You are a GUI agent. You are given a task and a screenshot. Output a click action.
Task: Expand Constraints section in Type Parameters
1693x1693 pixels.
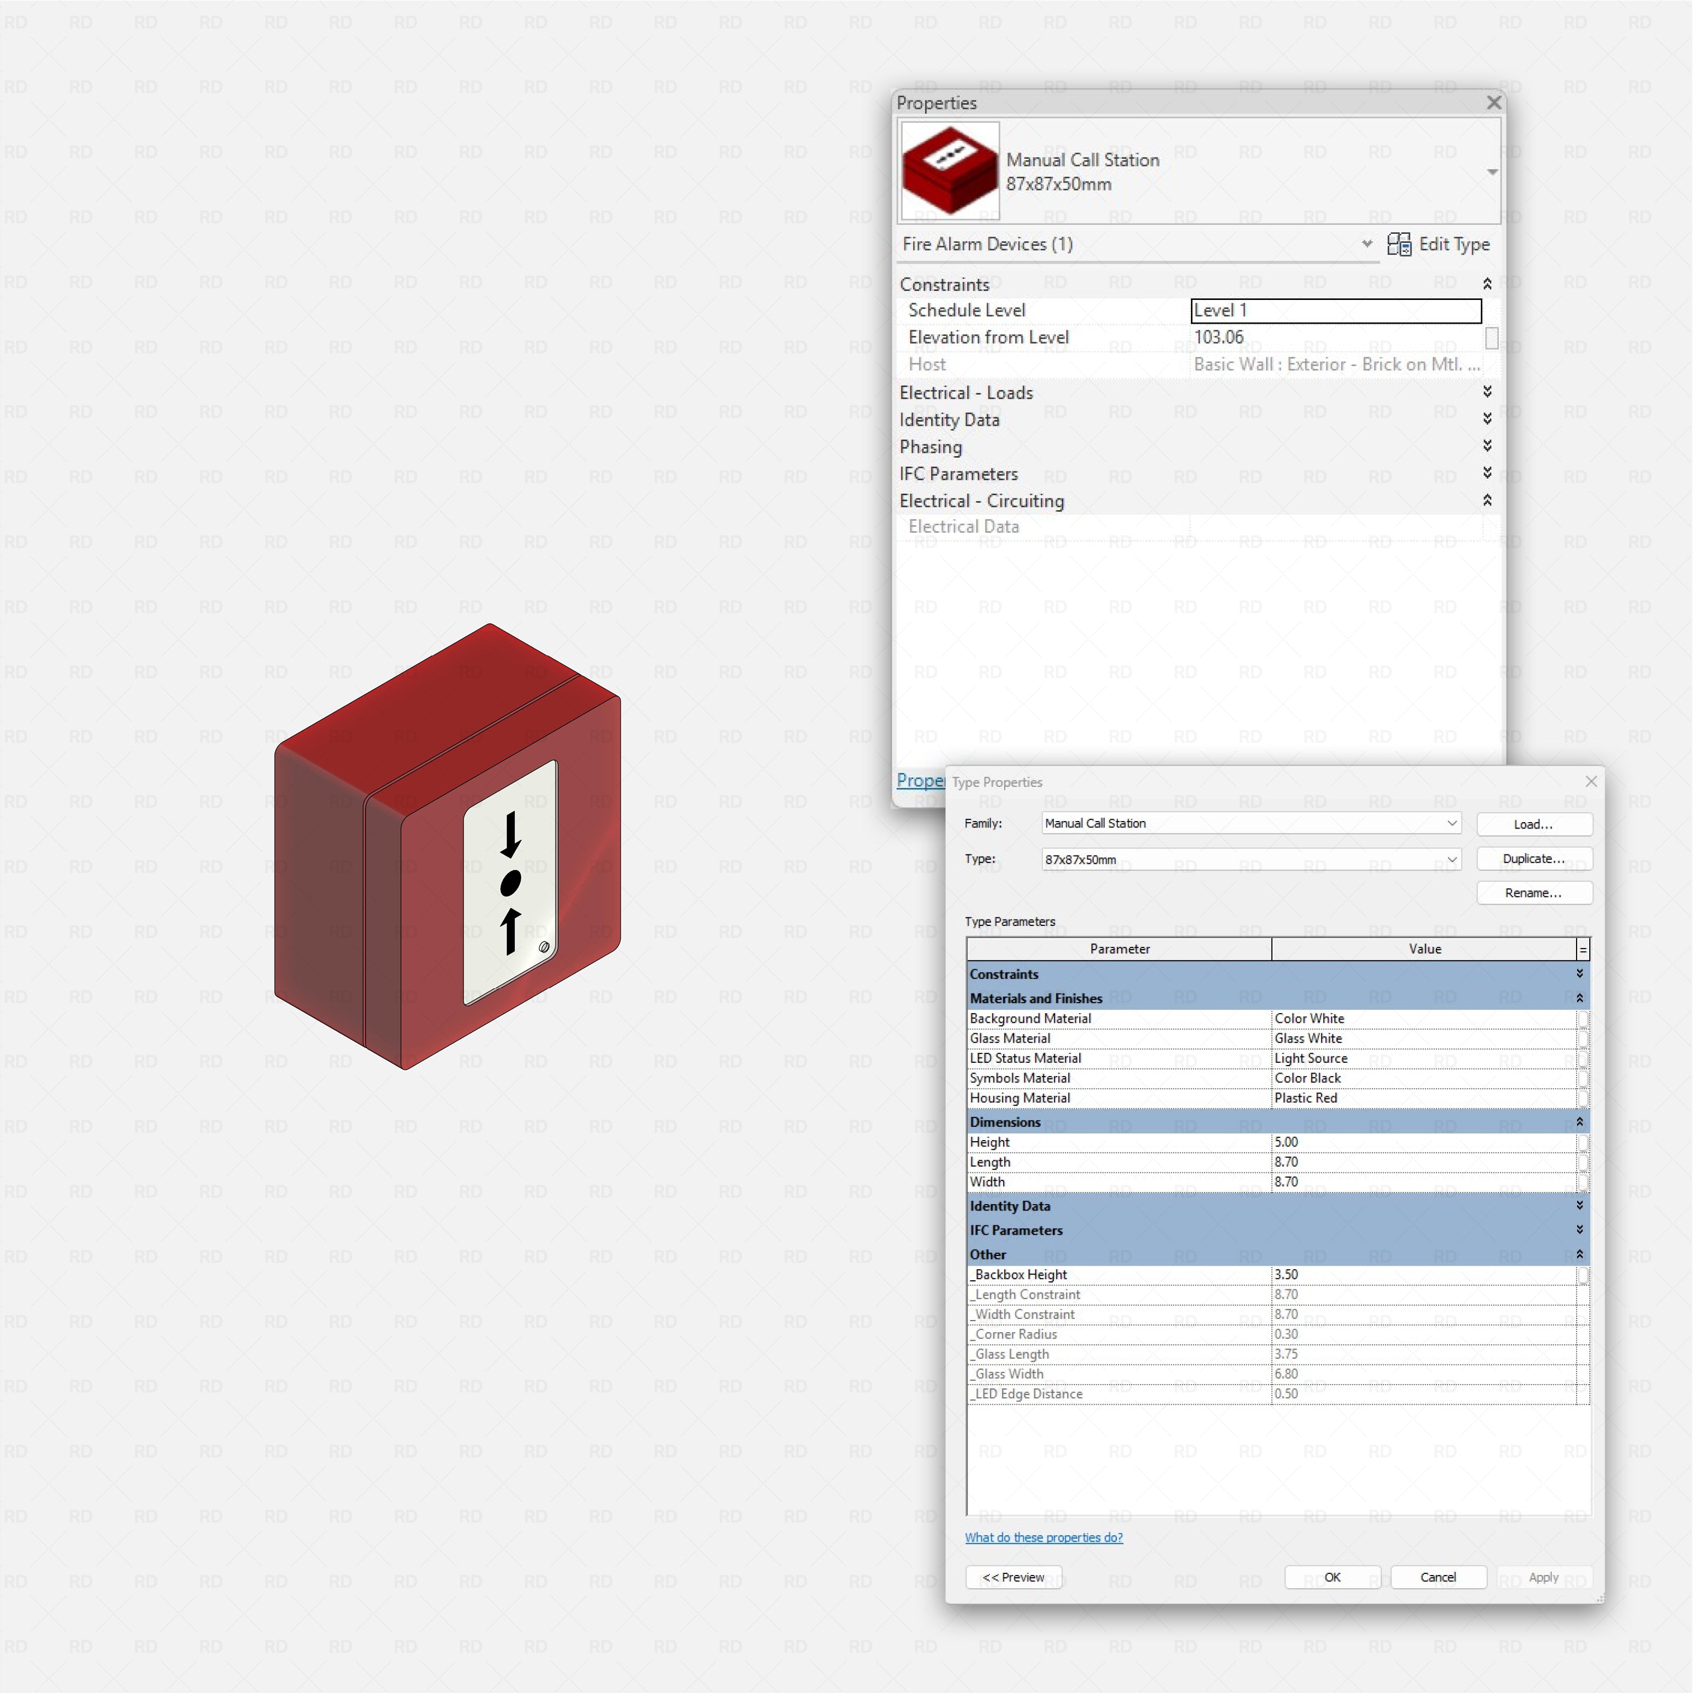coord(1580,973)
